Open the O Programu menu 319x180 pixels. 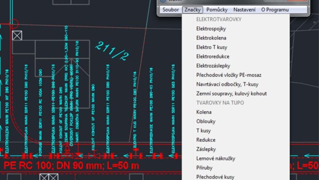(275, 10)
